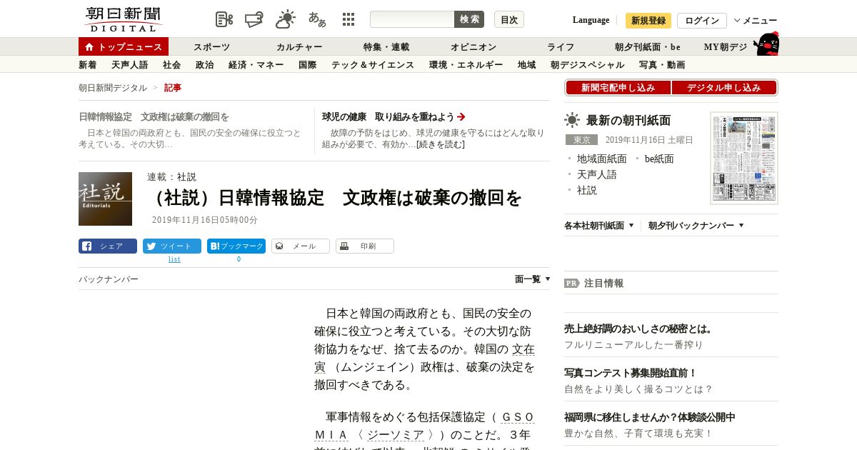
Task: Expand 各本社朝刊紙面 dropdown
Action: pos(599,225)
